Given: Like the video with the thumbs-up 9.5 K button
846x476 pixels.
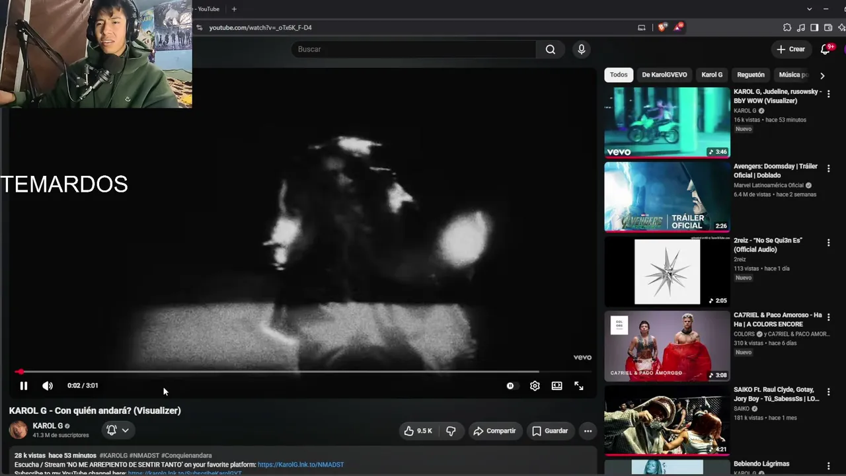Looking at the screenshot, I should click(418, 431).
